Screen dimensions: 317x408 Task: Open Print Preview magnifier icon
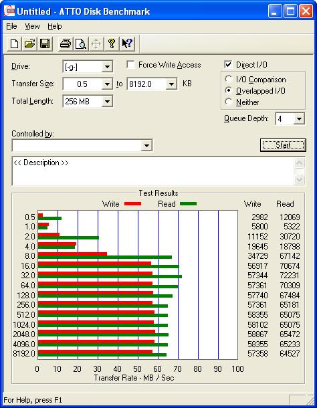pyautogui.click(x=81, y=43)
